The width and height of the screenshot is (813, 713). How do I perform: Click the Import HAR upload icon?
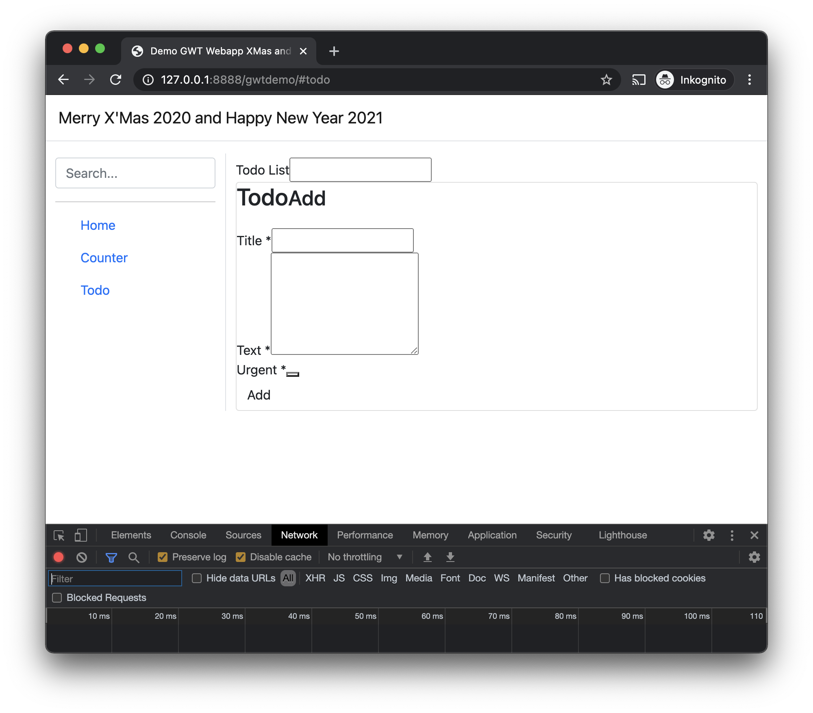pyautogui.click(x=427, y=557)
